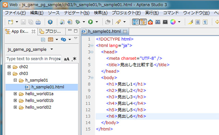The image size is (219, 135).
Task: Click the Save All toolbar icon
Action: (x=30, y=22)
